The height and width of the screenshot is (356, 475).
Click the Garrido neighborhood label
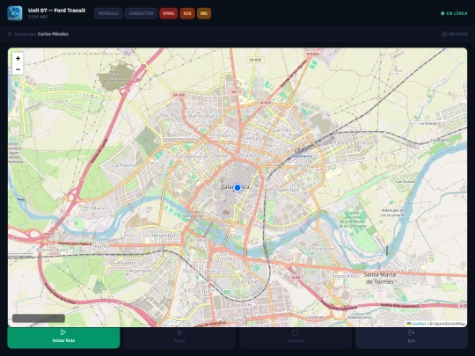[x=281, y=130]
